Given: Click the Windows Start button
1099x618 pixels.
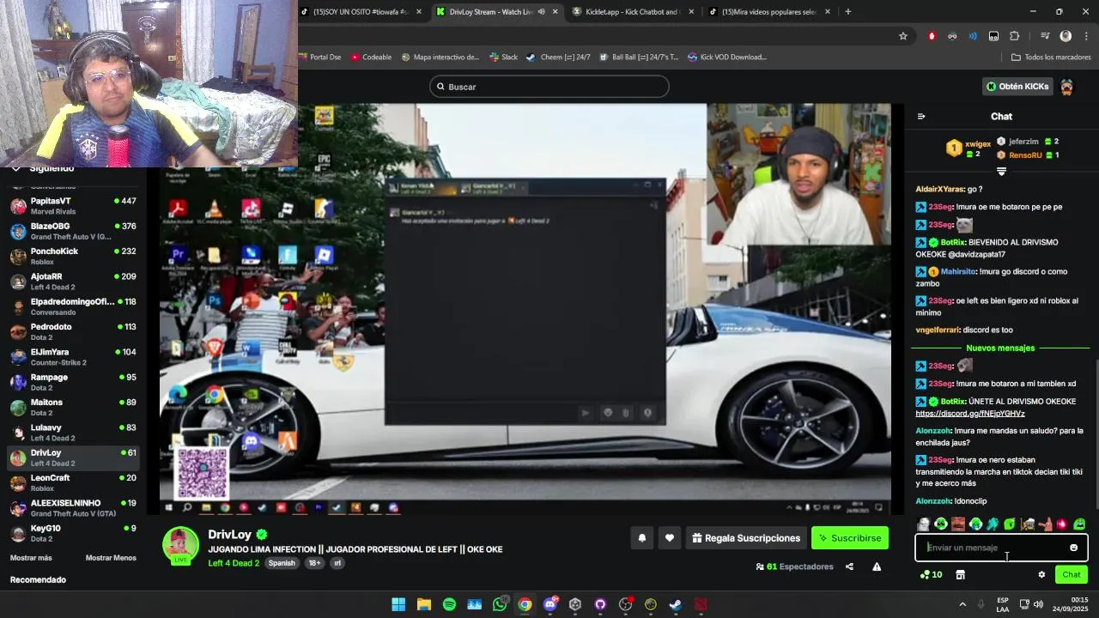Looking at the screenshot, I should click(398, 604).
